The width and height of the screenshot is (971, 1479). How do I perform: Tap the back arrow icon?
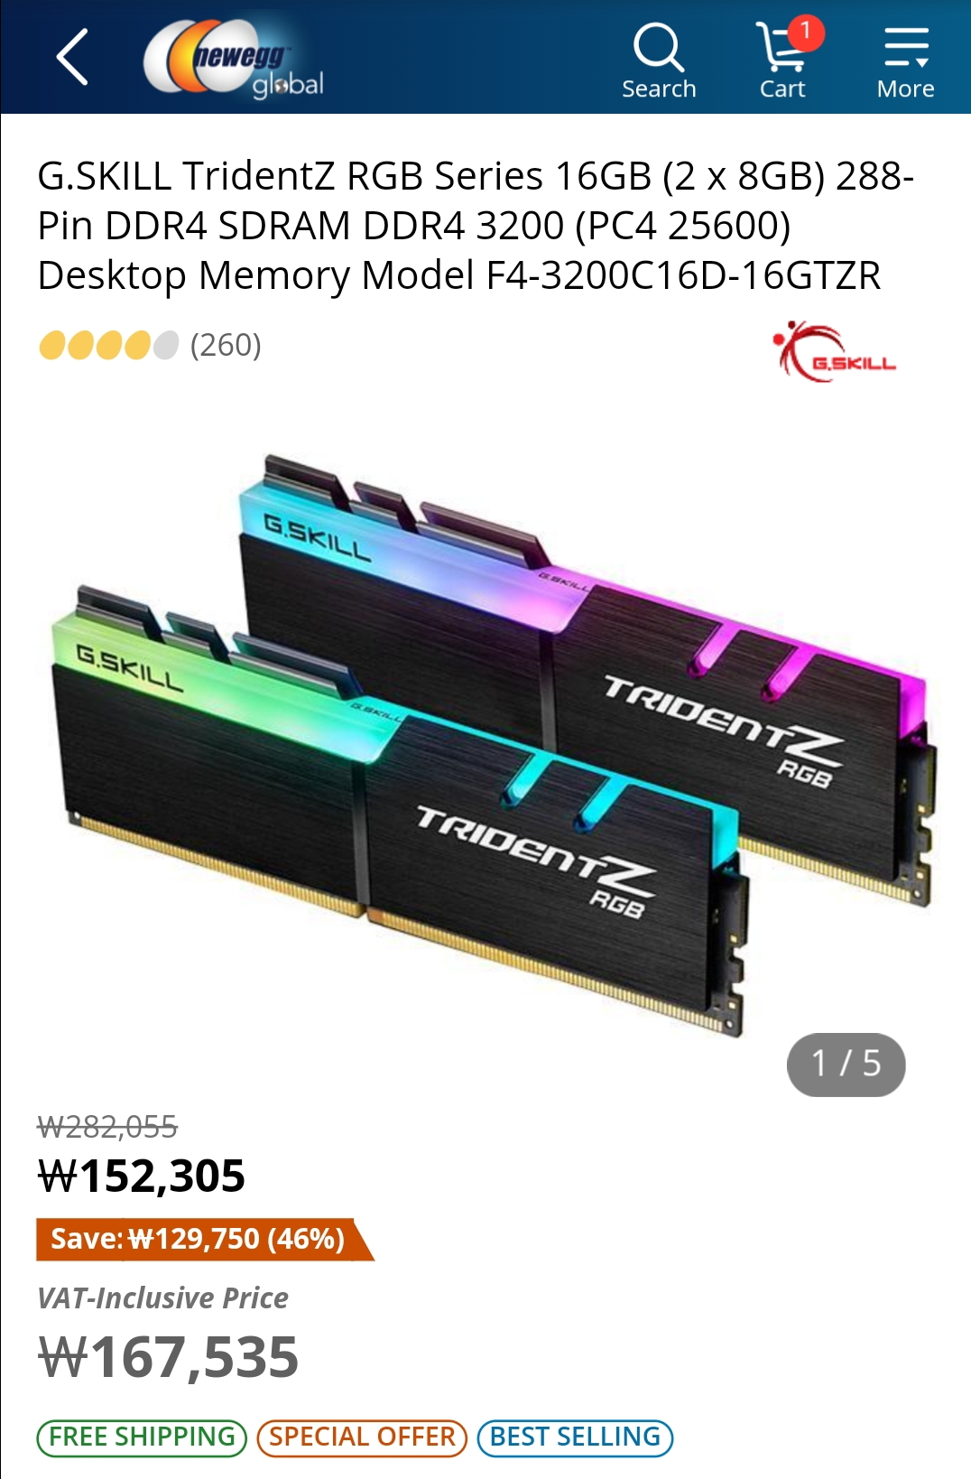72,57
